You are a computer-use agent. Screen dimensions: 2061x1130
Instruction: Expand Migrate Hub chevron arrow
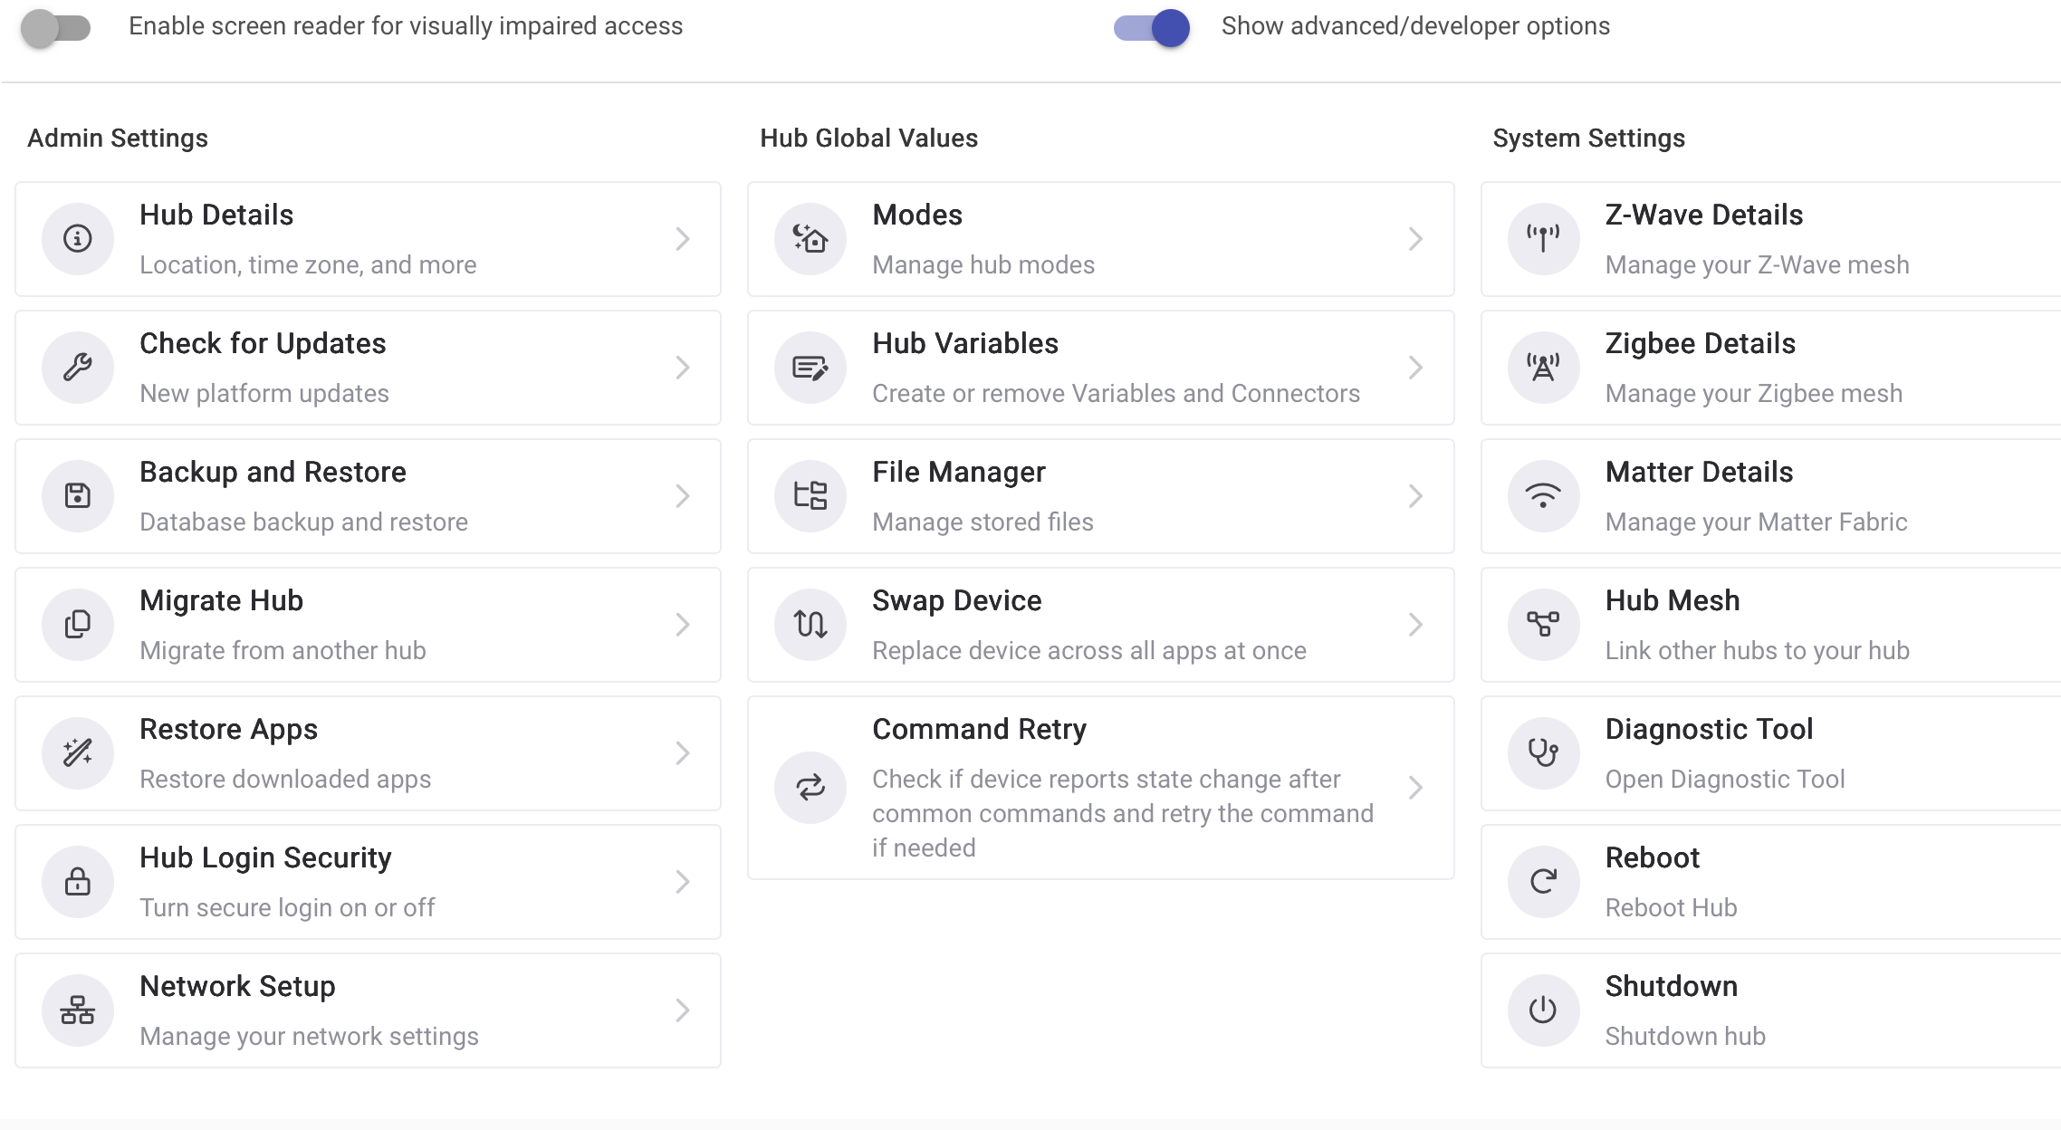683,625
